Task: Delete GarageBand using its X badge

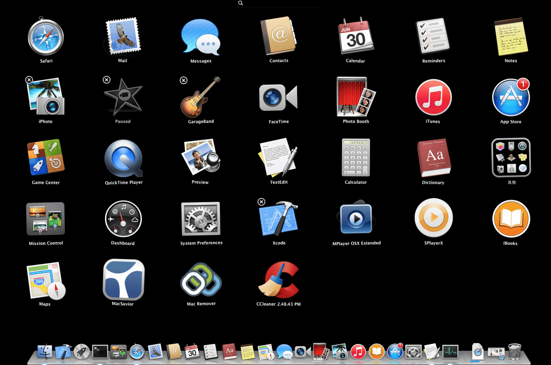Action: click(184, 80)
